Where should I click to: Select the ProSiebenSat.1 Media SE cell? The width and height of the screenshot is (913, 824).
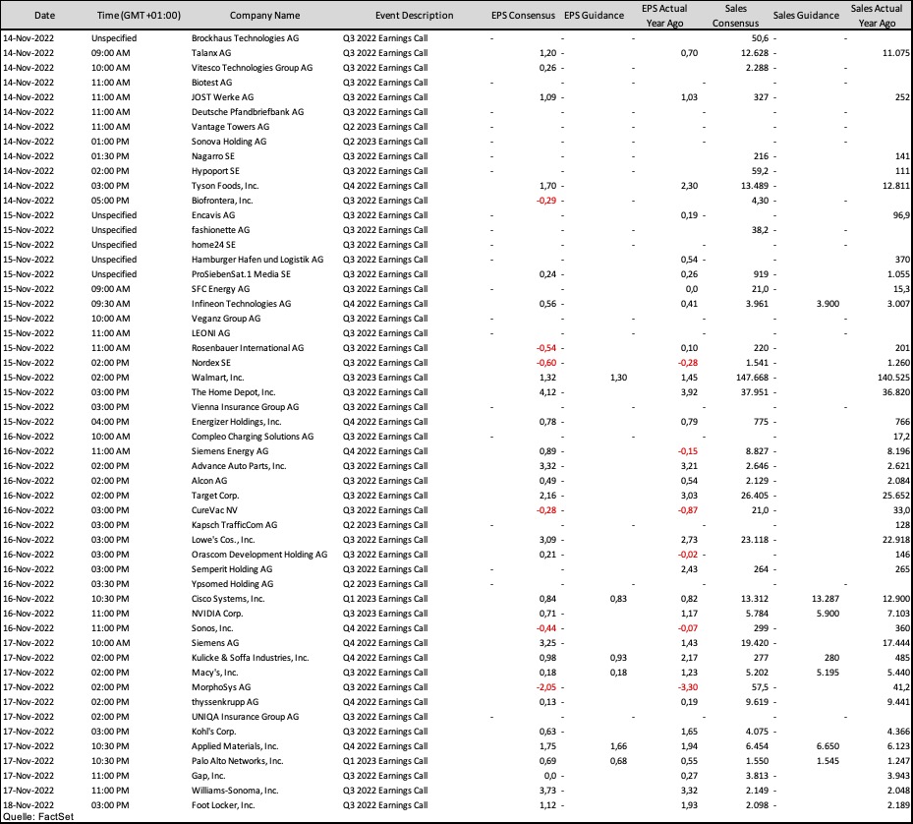click(241, 274)
